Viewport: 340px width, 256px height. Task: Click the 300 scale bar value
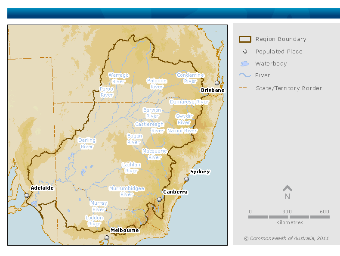click(287, 212)
